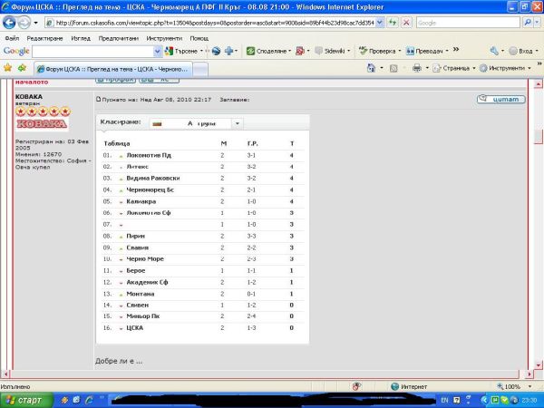Click the search magnifier button

pyautogui.click(x=528, y=23)
